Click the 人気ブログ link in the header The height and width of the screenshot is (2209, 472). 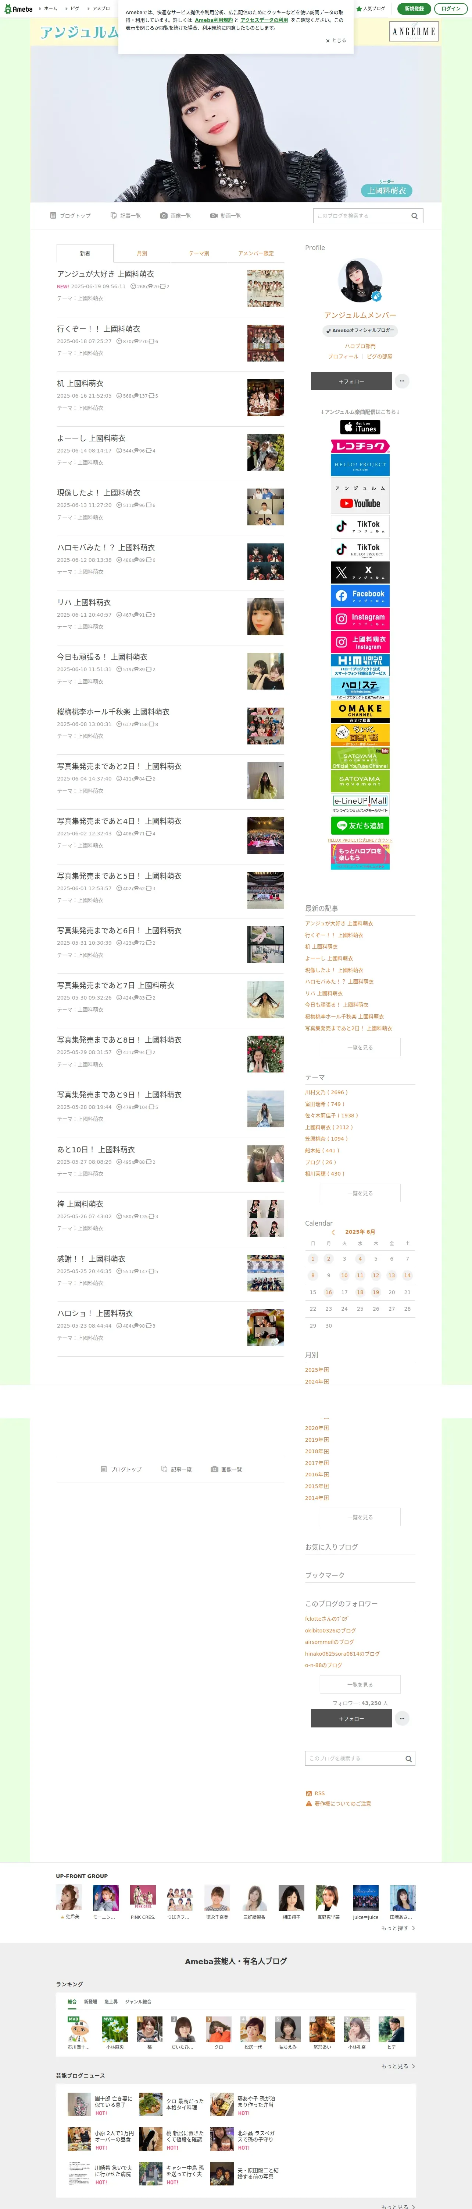(x=371, y=8)
